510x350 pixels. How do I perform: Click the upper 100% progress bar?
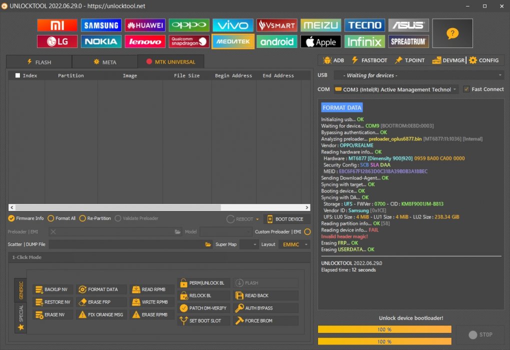(384, 329)
